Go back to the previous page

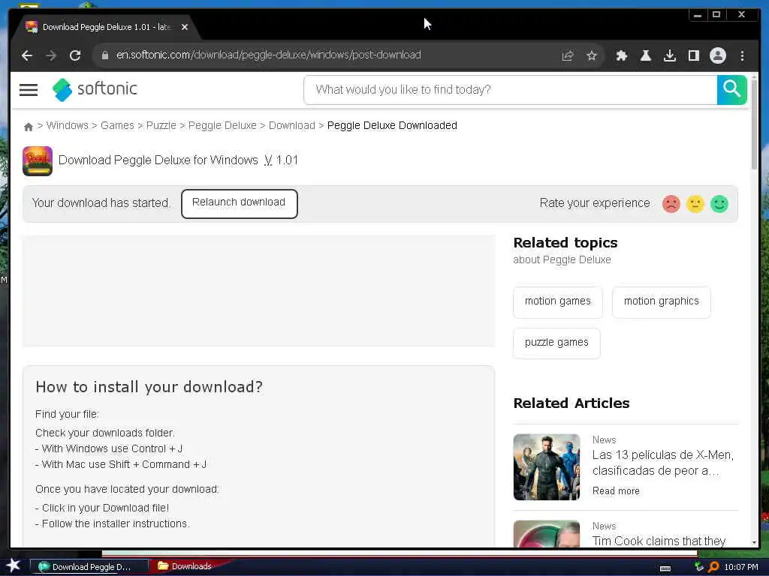point(27,55)
